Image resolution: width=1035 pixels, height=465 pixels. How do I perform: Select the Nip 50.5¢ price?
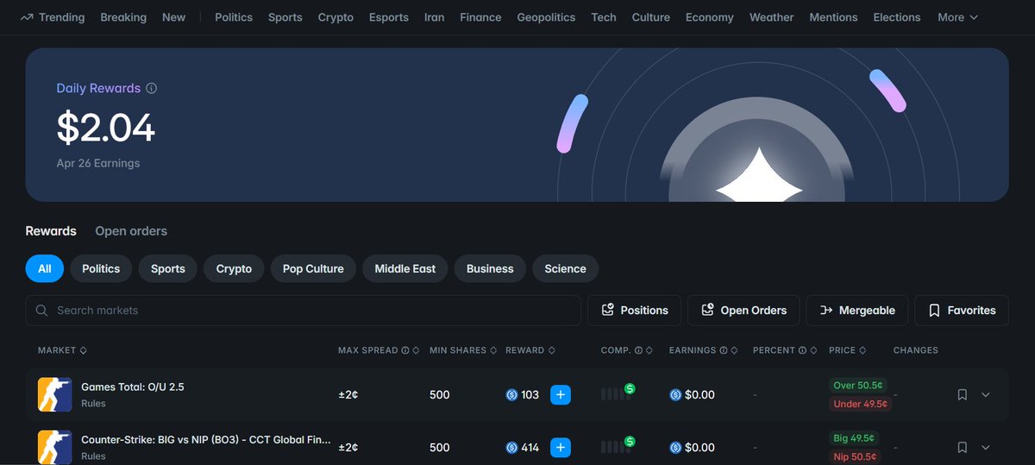[855, 456]
